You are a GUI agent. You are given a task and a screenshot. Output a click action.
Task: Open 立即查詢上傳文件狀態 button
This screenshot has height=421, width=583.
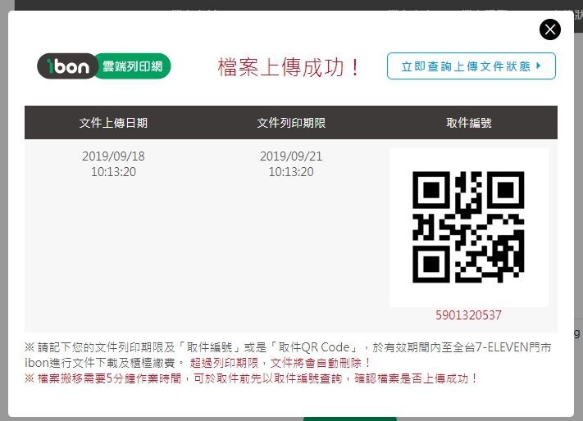pyautogui.click(x=471, y=66)
